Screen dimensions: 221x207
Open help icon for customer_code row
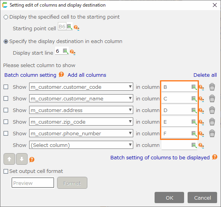coord(201,88)
